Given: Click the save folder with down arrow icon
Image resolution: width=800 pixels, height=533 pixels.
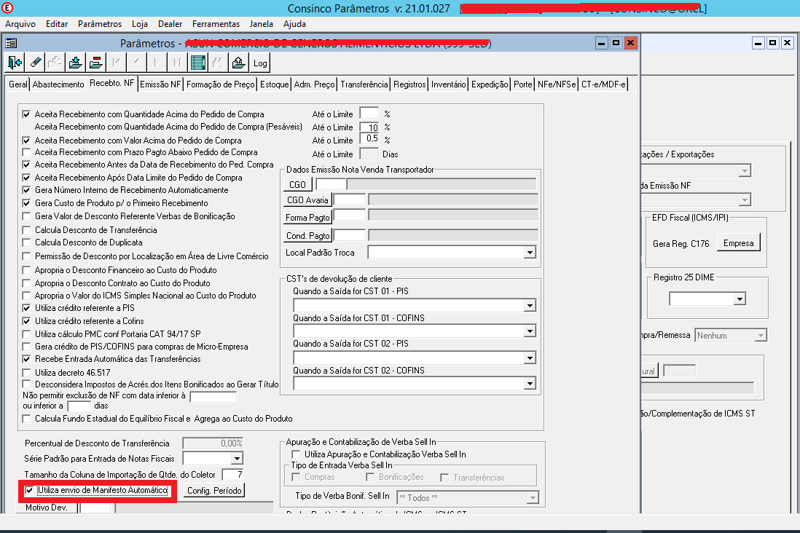Looking at the screenshot, I should click(x=76, y=63).
